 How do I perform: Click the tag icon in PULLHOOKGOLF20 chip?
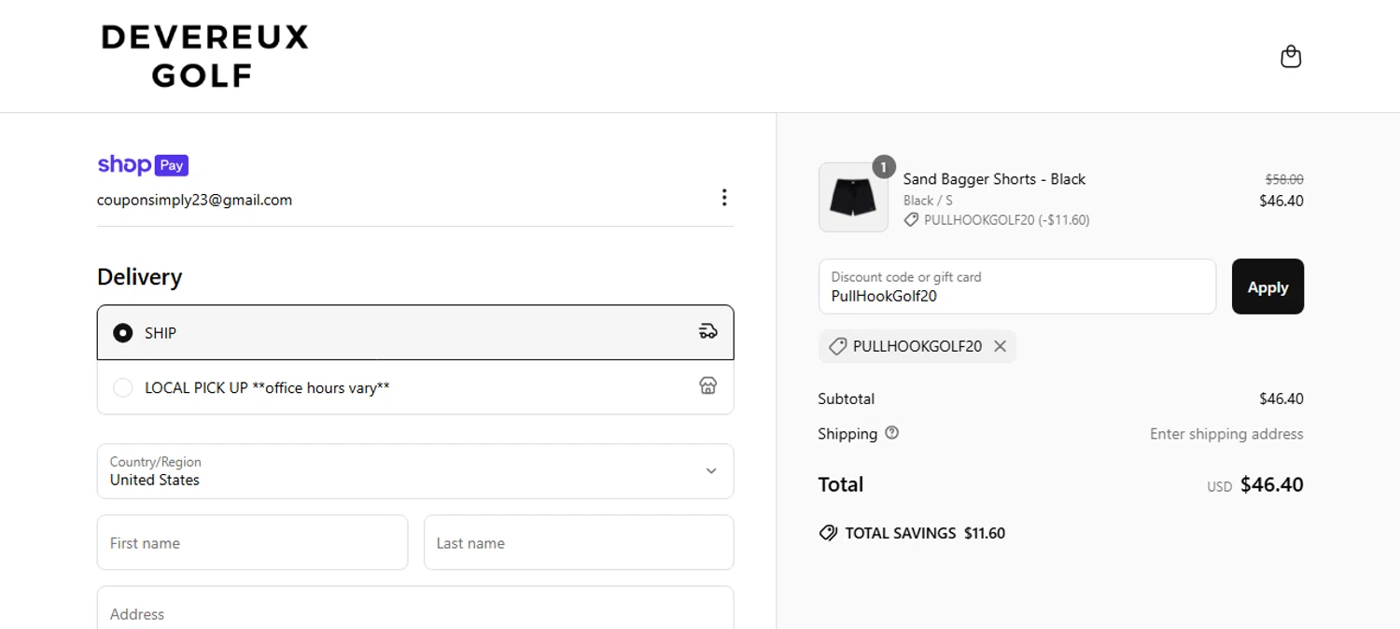[837, 346]
